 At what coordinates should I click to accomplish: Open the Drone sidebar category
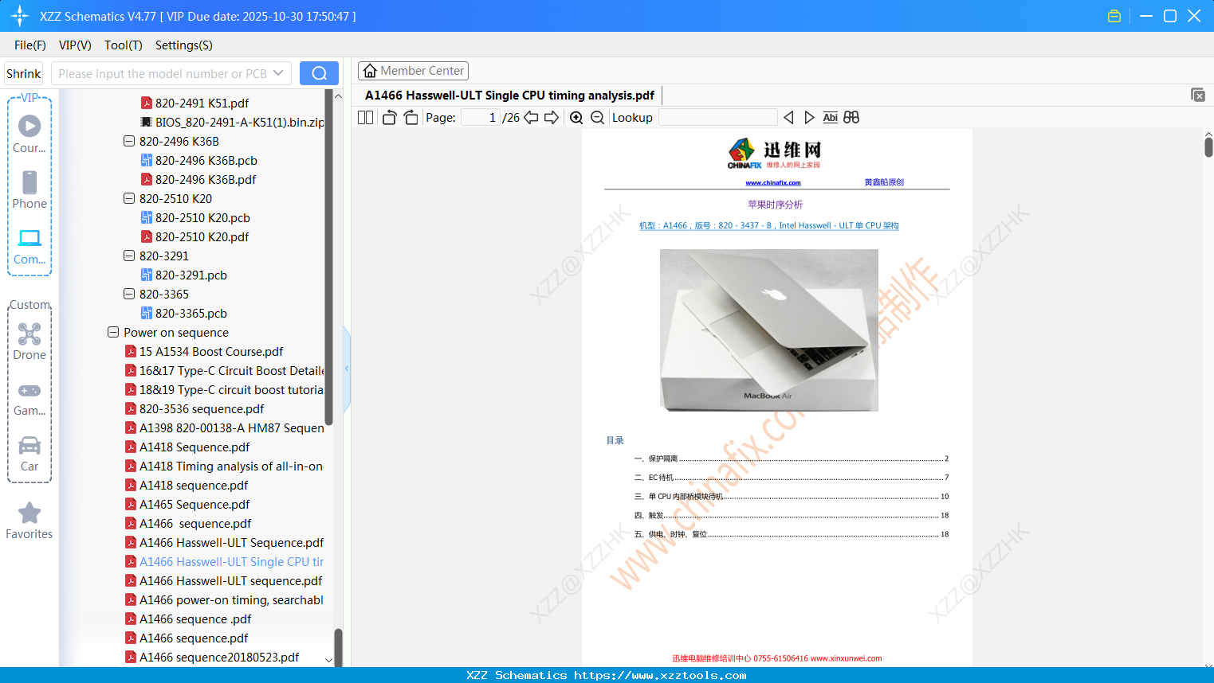(29, 341)
